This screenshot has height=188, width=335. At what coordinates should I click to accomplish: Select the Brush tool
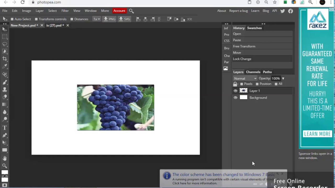(5, 82)
